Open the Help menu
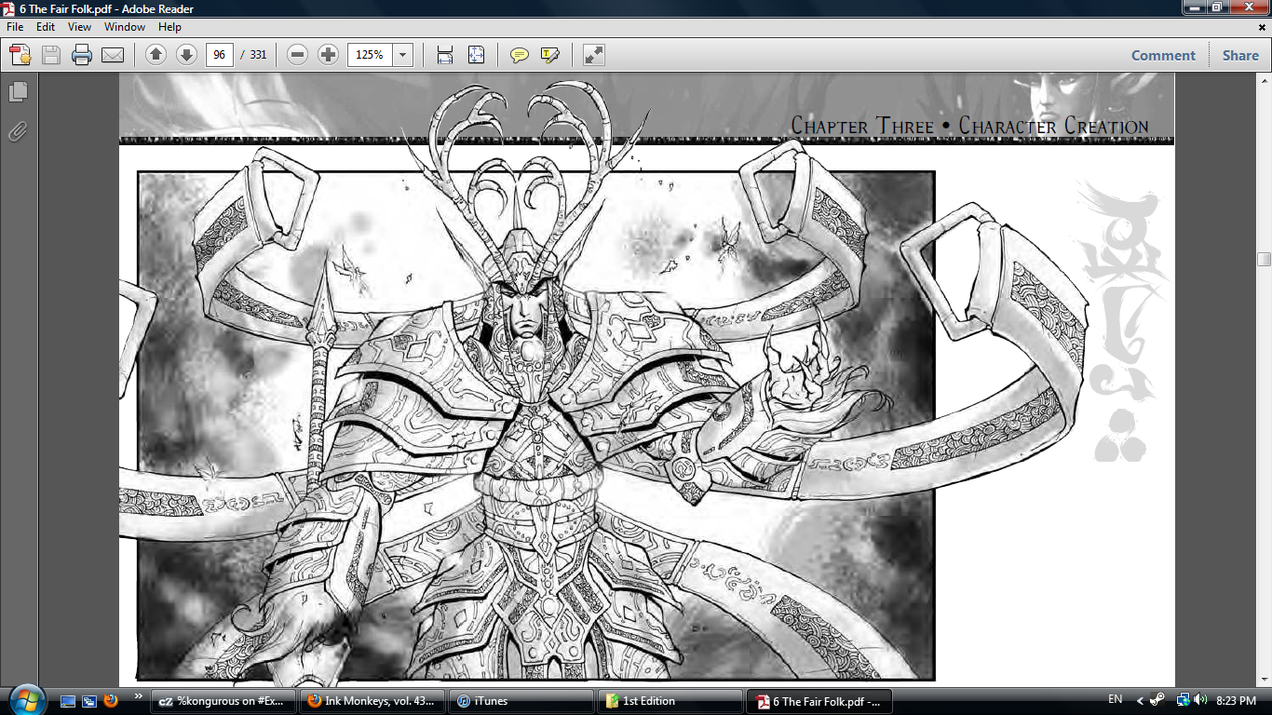The width and height of the screenshot is (1272, 715). [169, 27]
